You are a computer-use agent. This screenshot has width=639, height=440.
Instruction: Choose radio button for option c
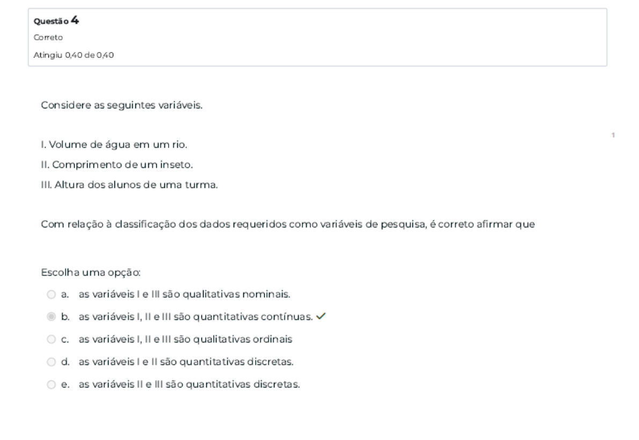(x=50, y=339)
